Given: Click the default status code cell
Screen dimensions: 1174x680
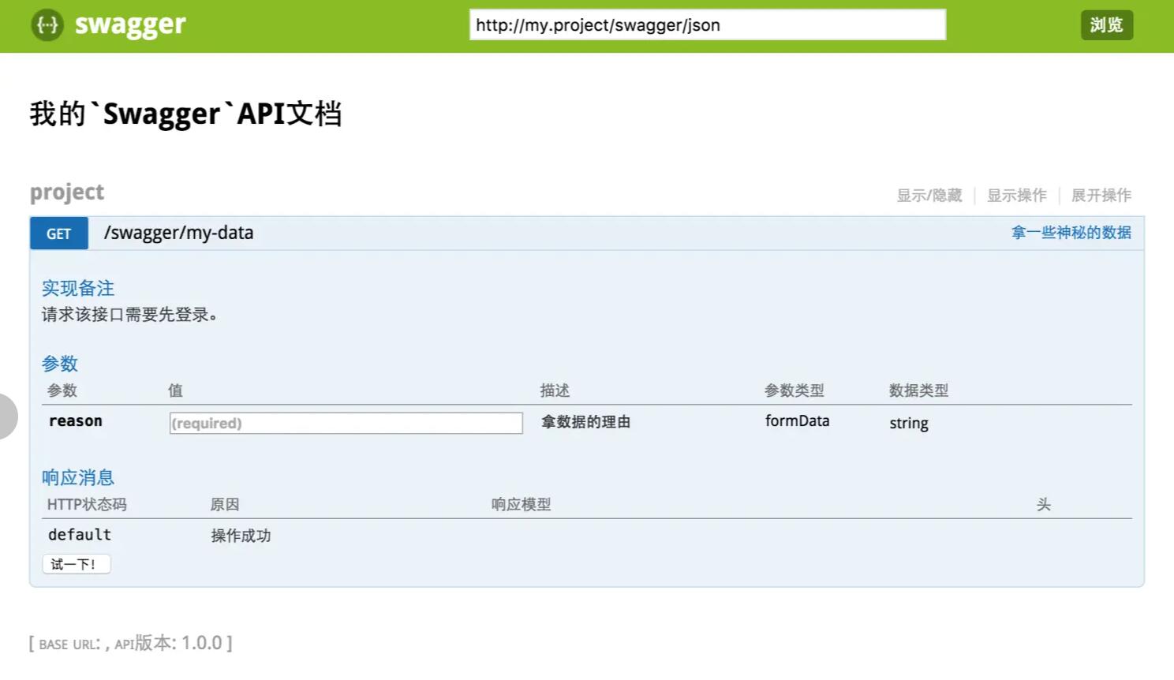Looking at the screenshot, I should tap(80, 535).
